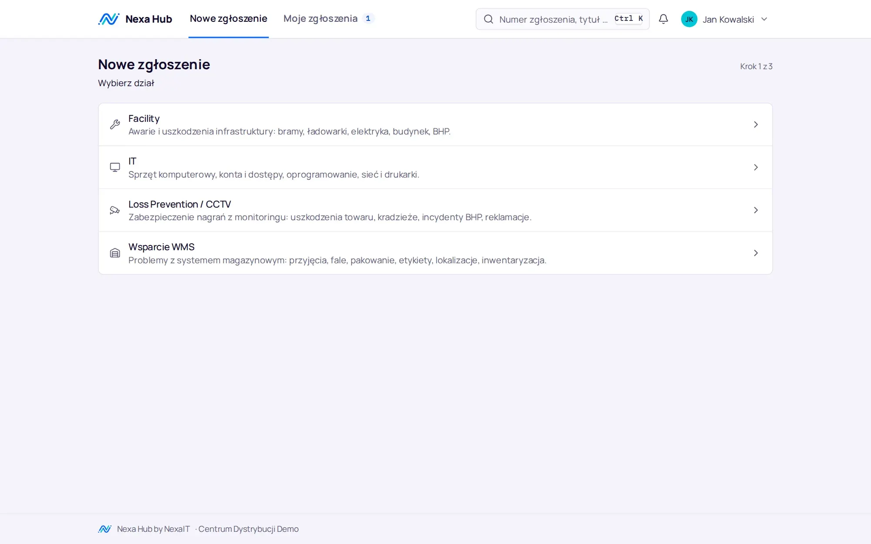Click the Nowe zgłoszenie page heading
The width and height of the screenshot is (871, 544).
pyautogui.click(x=154, y=64)
